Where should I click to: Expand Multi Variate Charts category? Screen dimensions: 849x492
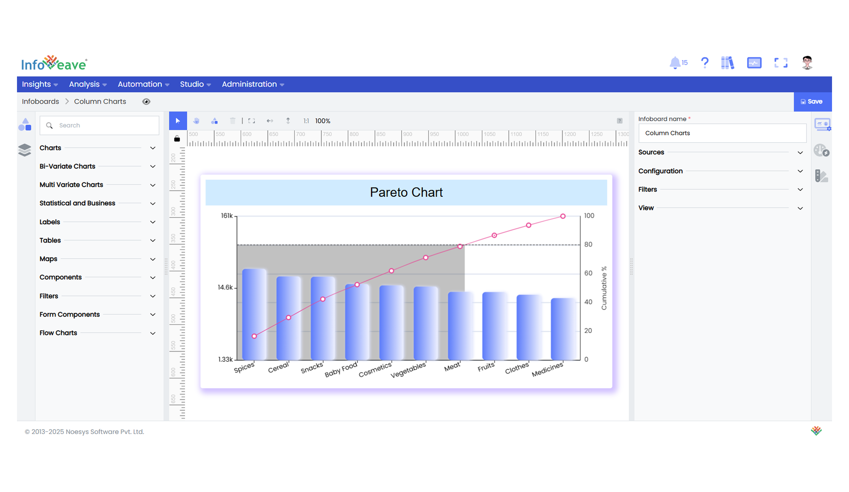(x=98, y=185)
